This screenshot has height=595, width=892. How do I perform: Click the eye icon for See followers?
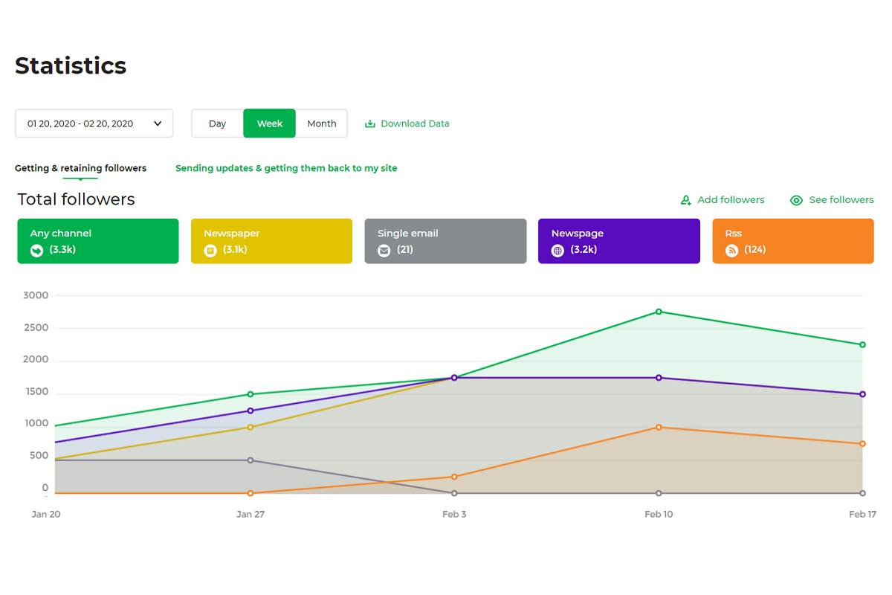(x=796, y=200)
